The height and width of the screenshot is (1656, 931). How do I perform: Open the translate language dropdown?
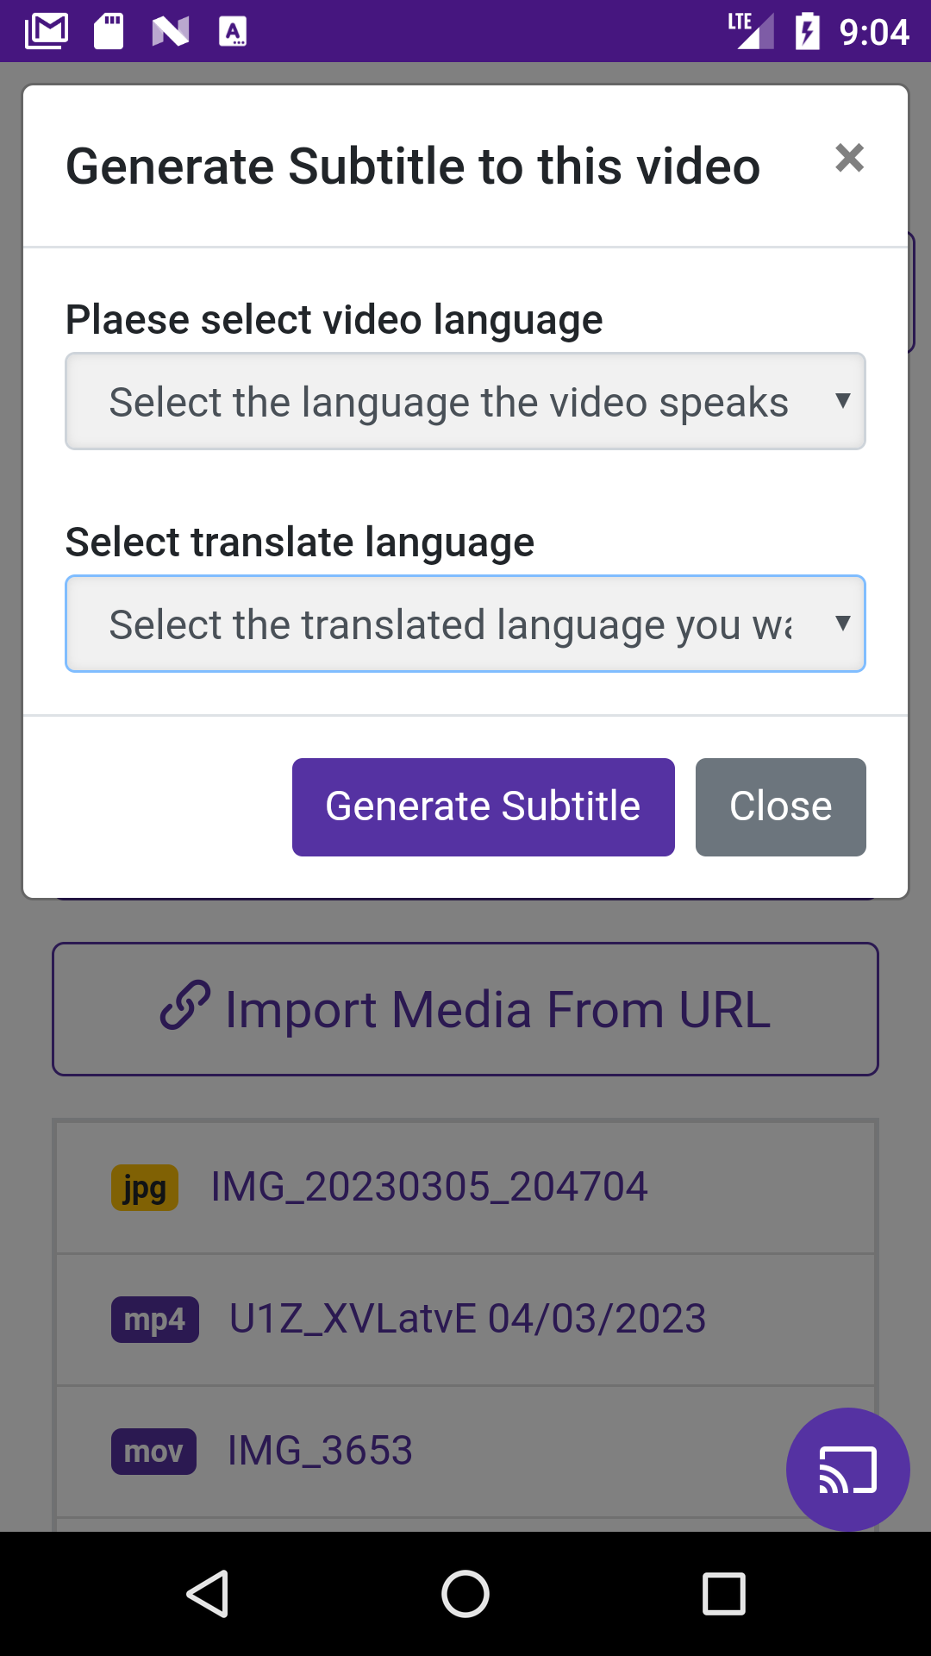click(448, 624)
